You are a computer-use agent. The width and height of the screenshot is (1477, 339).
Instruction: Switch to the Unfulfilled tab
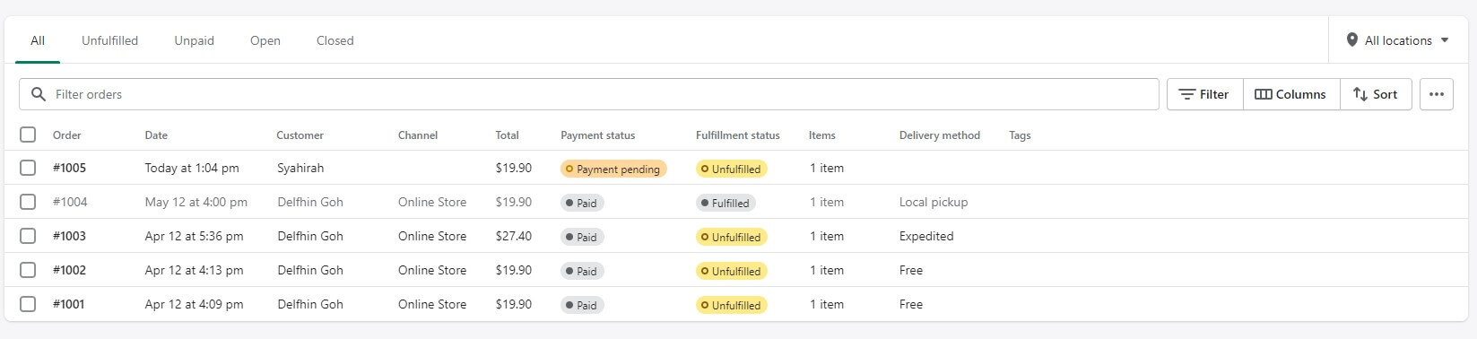[x=109, y=40]
